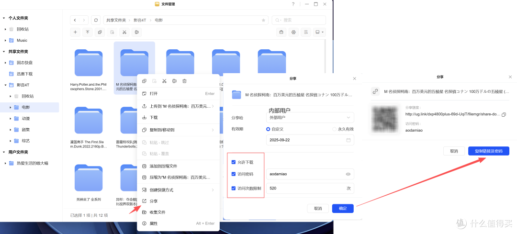The height and width of the screenshot is (234, 517).
Task: Click the plus icon to create new item
Action: pos(75,32)
